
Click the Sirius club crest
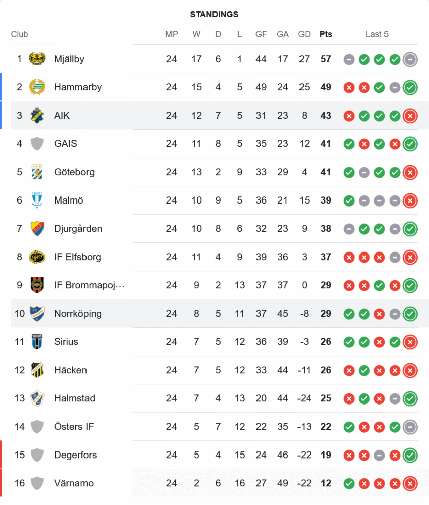(37, 342)
